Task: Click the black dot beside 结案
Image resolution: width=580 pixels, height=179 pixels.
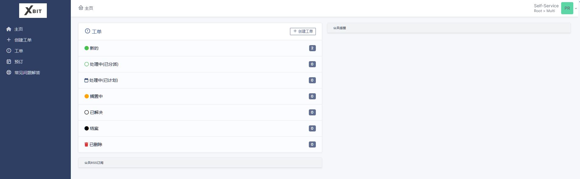Action: pyautogui.click(x=87, y=128)
